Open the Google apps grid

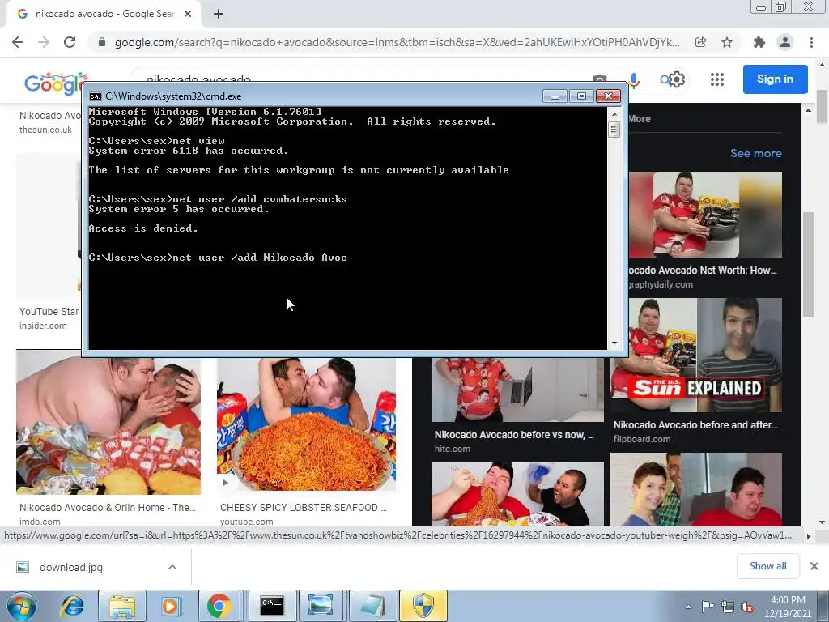[x=717, y=79]
